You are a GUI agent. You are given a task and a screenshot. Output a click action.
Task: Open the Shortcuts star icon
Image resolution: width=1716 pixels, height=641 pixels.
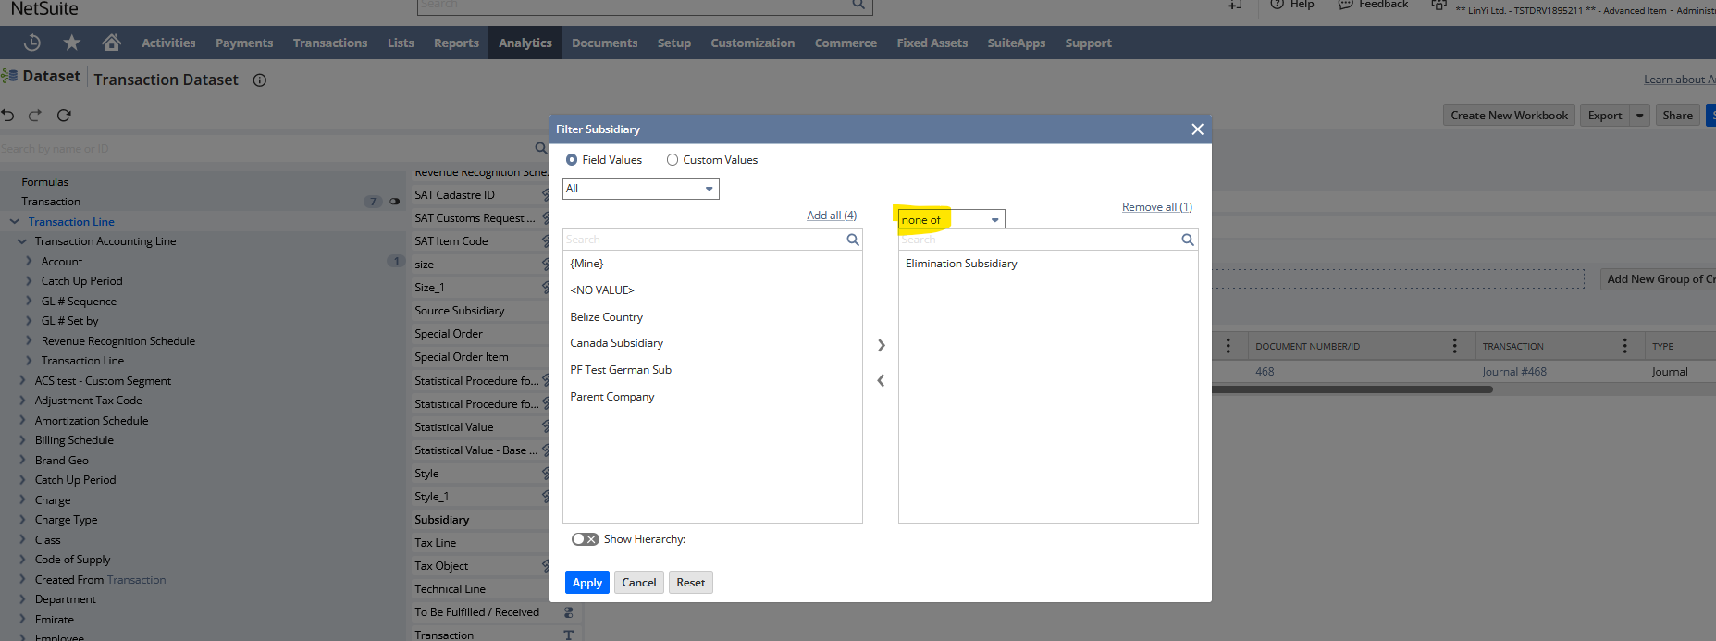[72, 43]
